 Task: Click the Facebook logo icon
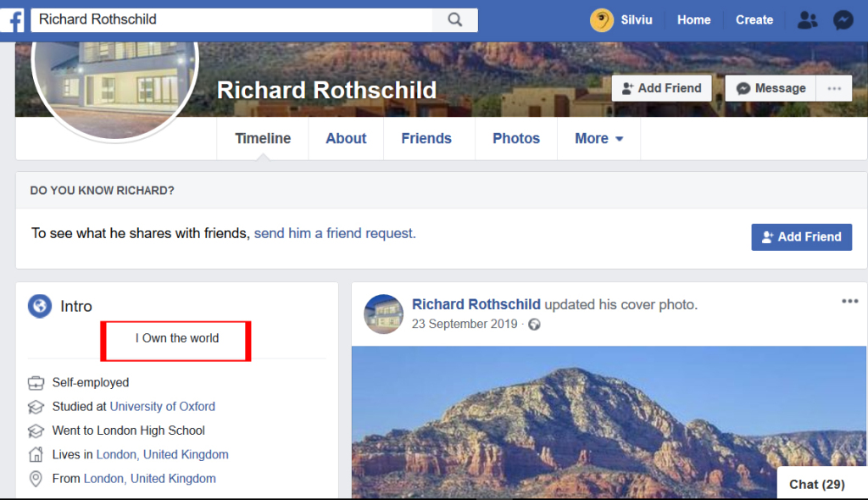(12, 20)
